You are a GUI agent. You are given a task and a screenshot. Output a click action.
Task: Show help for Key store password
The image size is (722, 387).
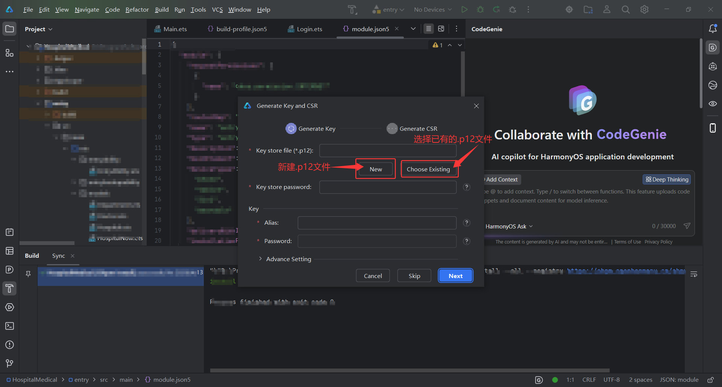[x=467, y=187]
